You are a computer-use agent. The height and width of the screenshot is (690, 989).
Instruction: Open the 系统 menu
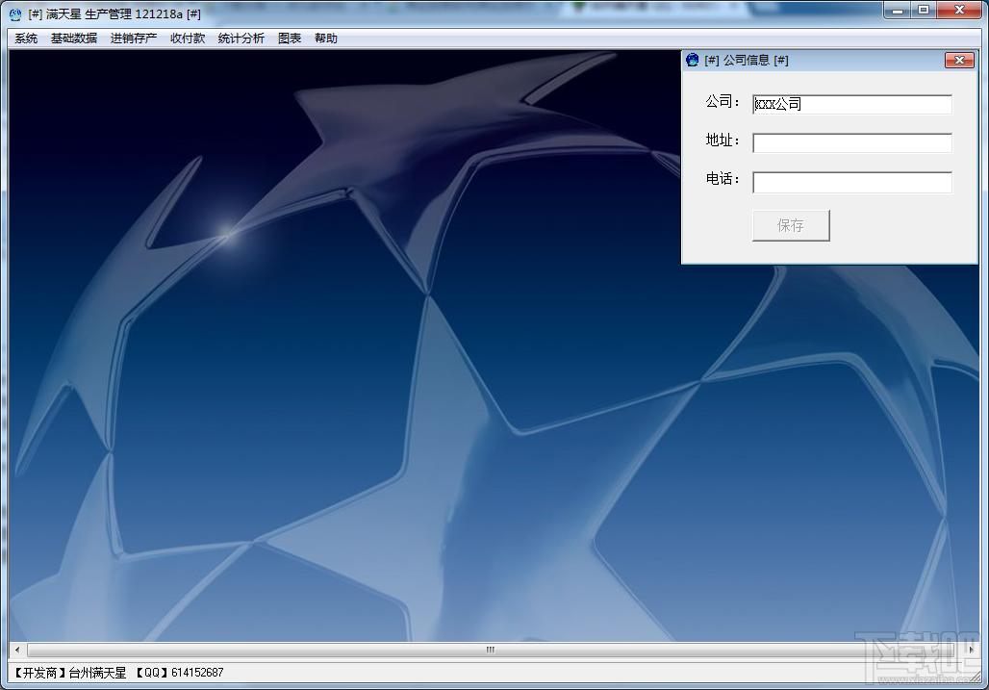click(x=26, y=38)
